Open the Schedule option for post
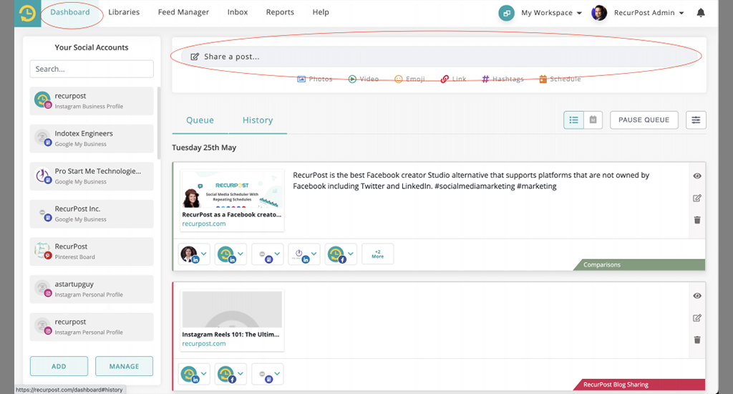The image size is (733, 394). click(560, 79)
